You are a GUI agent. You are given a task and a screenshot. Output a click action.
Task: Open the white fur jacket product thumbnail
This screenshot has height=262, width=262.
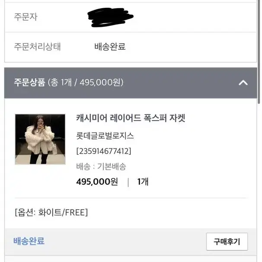(x=40, y=139)
